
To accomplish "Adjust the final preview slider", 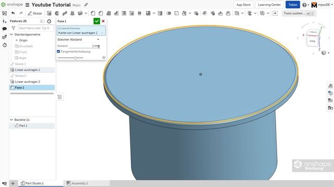I will [75, 58].
